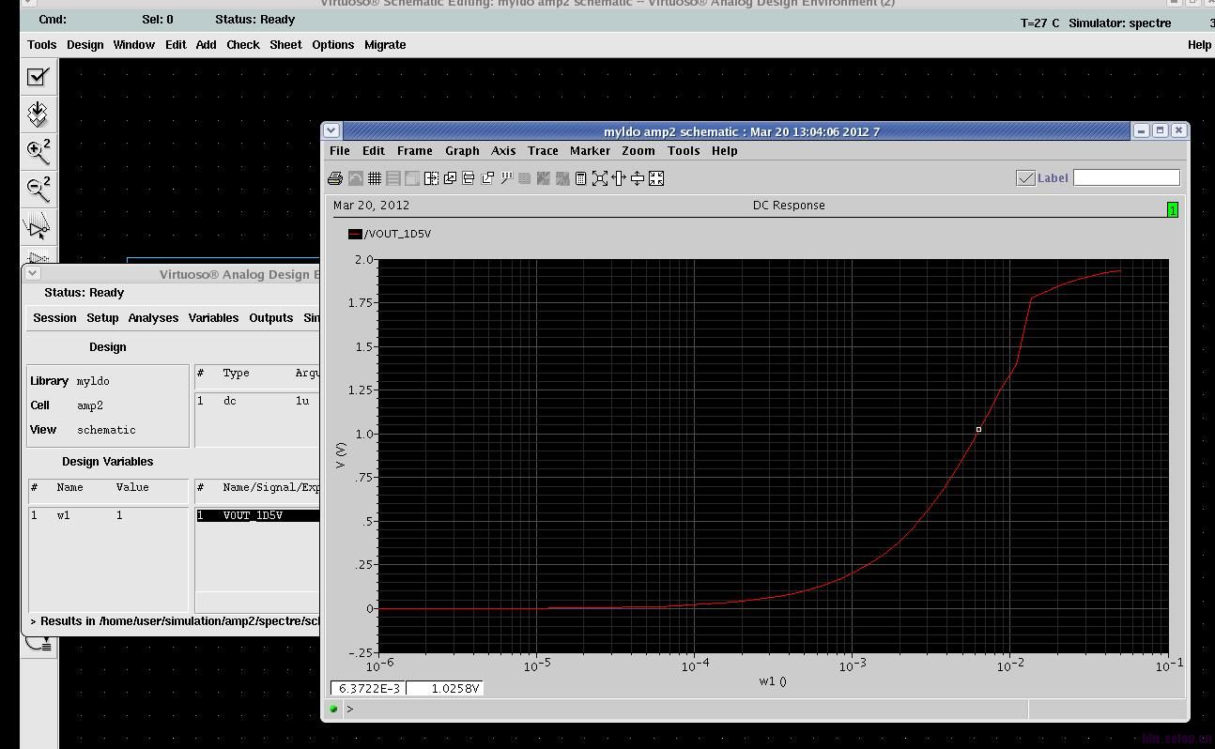Click the Help menu in schematic editor
Image resolution: width=1215 pixels, height=749 pixels.
[1199, 45]
